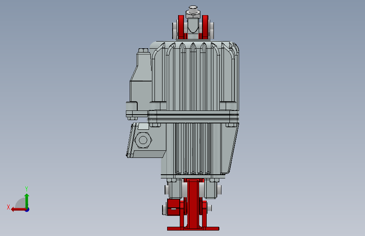The width and height of the screenshot is (365, 236).
Task: Click the red X axis arrow
Action: click(19, 210)
